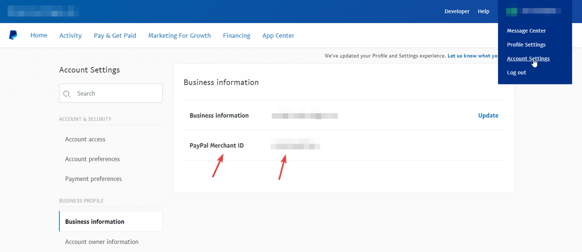
Task: Select Account Settings in the dropdown menu
Action: point(528,58)
